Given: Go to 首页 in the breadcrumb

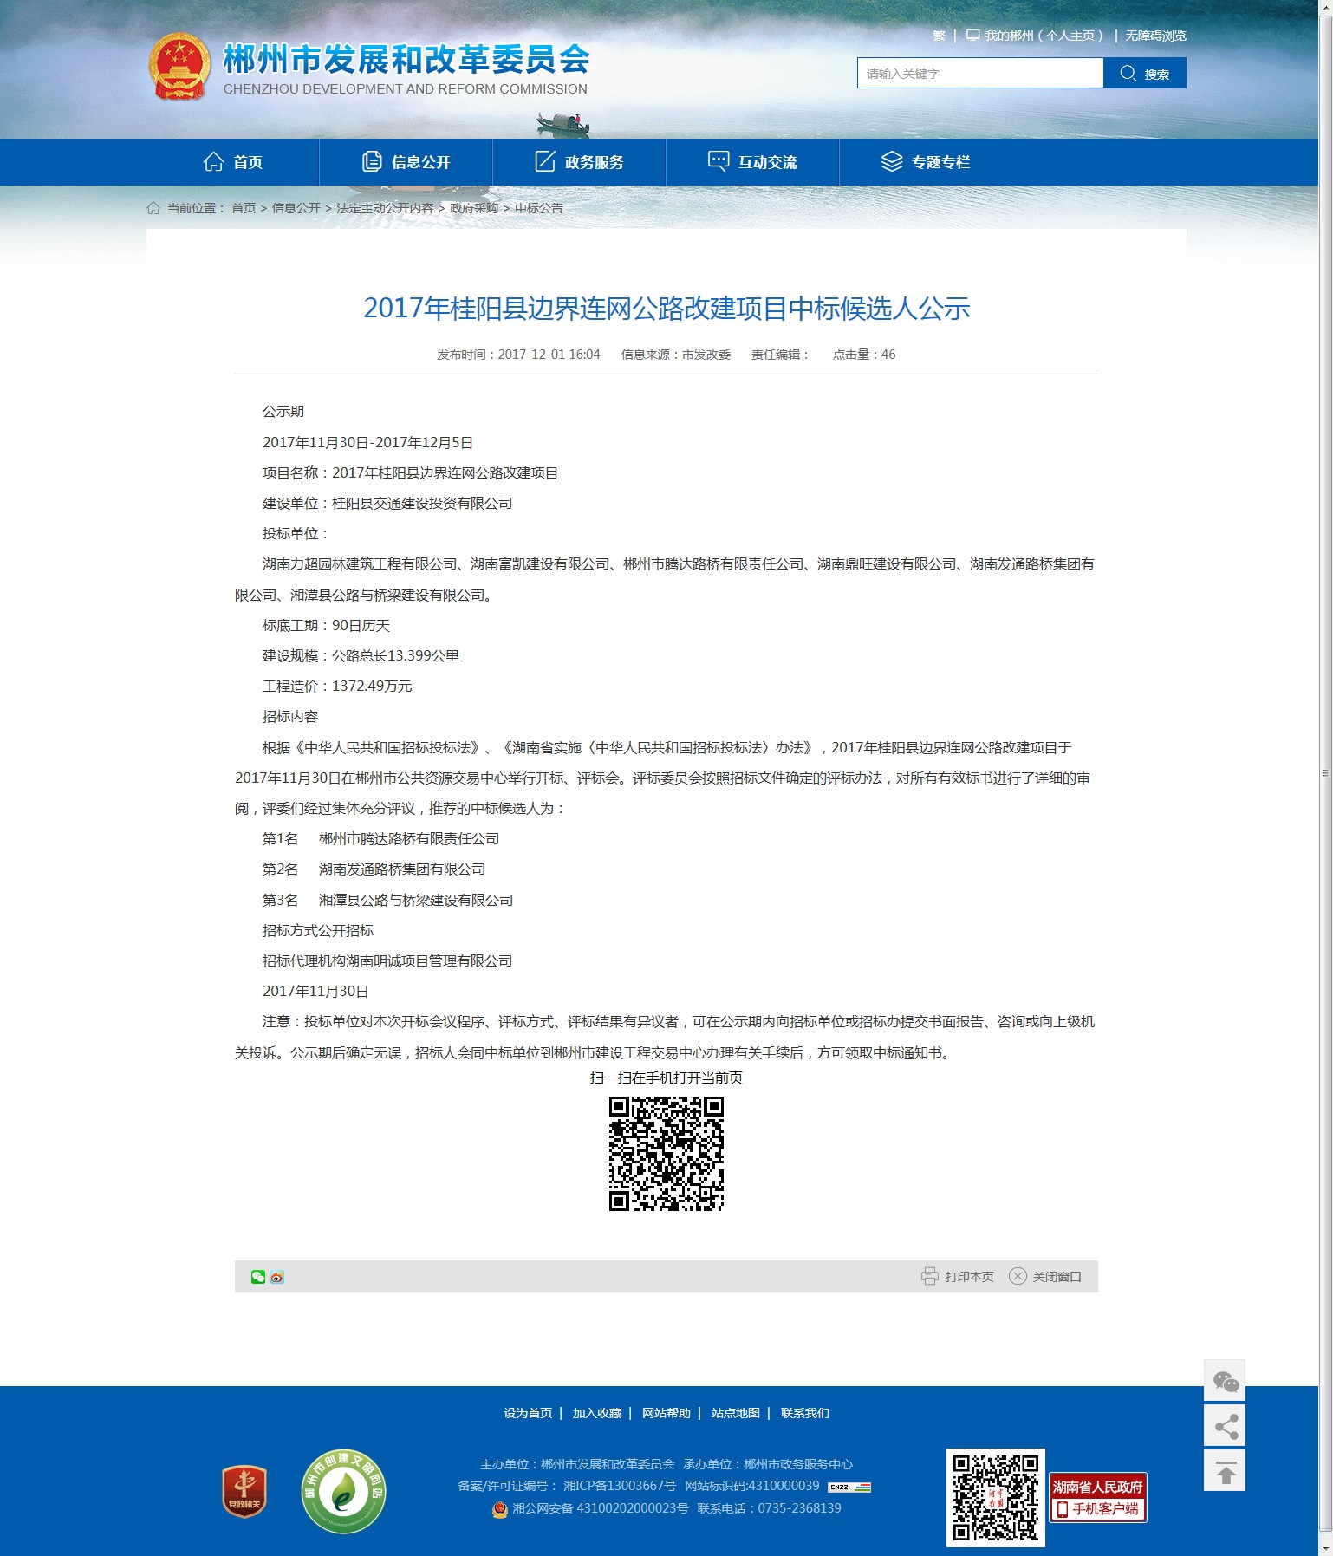Looking at the screenshot, I should pyautogui.click(x=244, y=208).
